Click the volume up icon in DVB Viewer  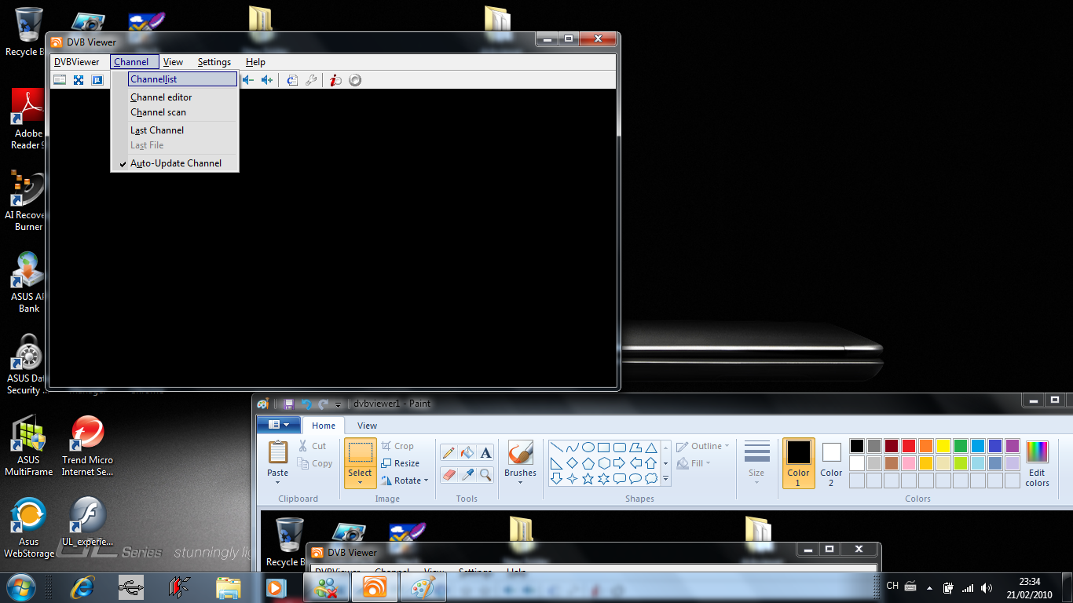(267, 80)
